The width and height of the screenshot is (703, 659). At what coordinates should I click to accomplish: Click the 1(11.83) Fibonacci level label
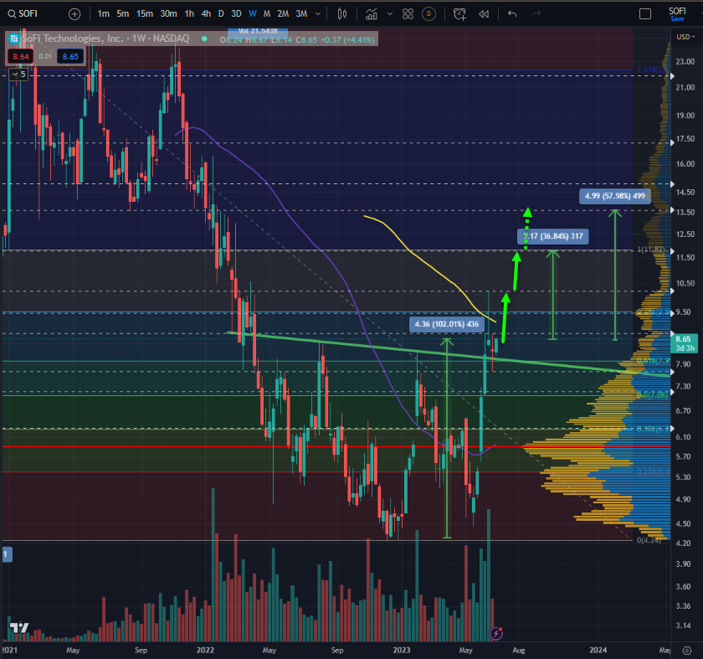[651, 250]
